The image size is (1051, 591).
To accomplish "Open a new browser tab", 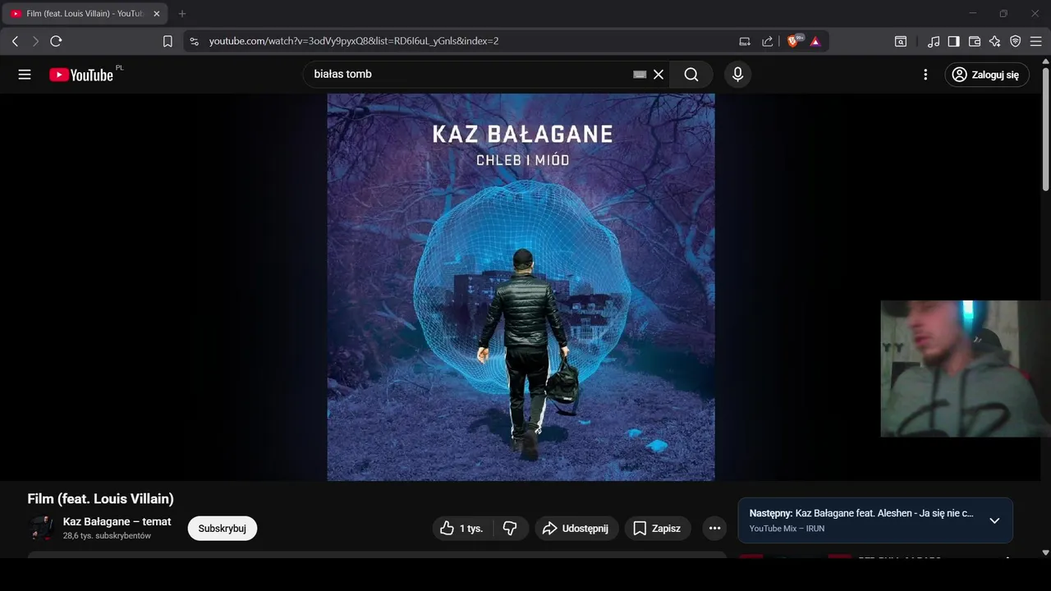I will pos(182,14).
